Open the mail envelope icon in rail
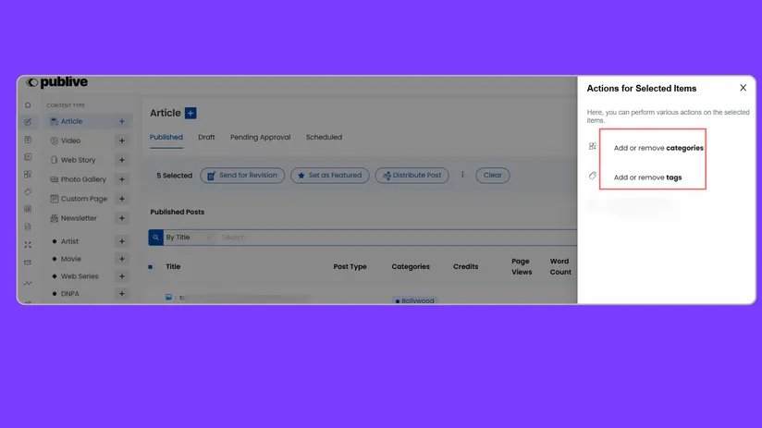Viewport: 762px width, 428px height. click(x=28, y=263)
